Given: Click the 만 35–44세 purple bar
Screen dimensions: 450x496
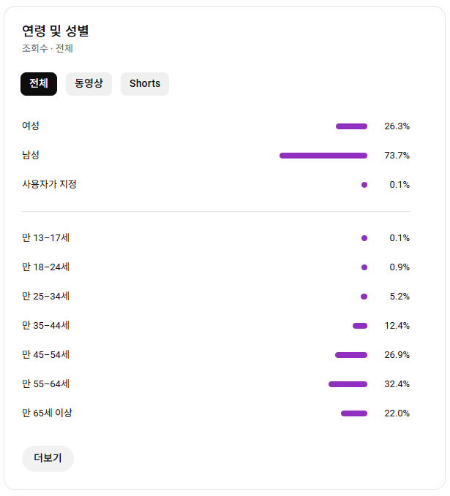Looking at the screenshot, I should 360,326.
